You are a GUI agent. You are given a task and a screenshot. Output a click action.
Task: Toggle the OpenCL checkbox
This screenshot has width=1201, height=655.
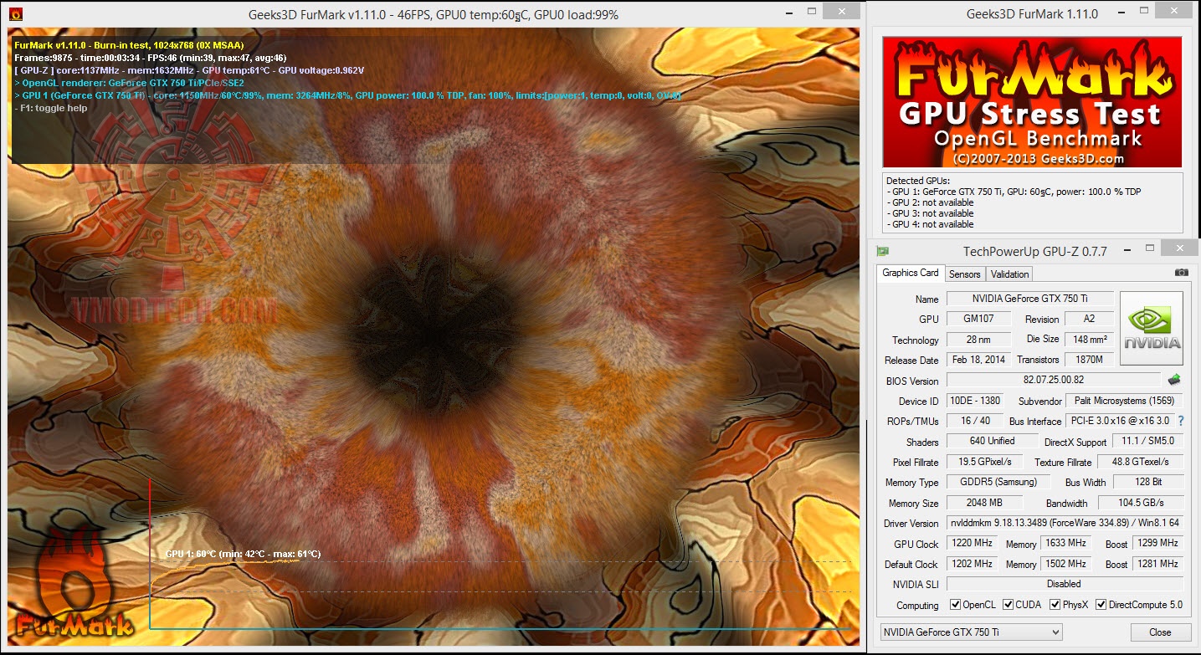click(956, 605)
